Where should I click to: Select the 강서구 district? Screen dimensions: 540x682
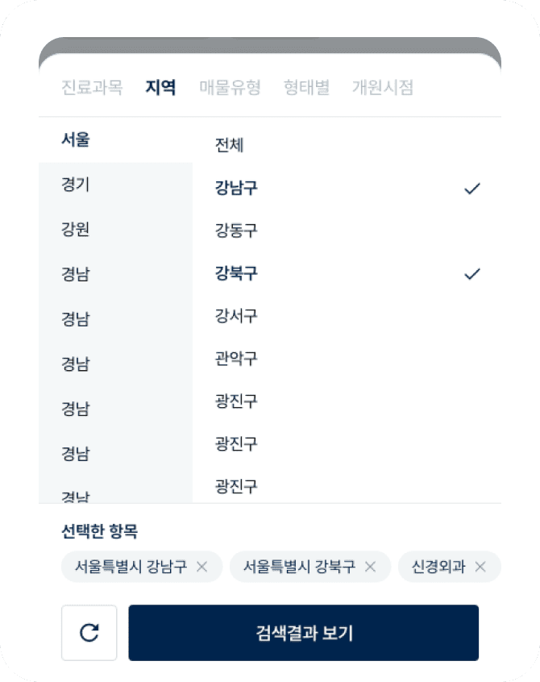[x=236, y=316]
